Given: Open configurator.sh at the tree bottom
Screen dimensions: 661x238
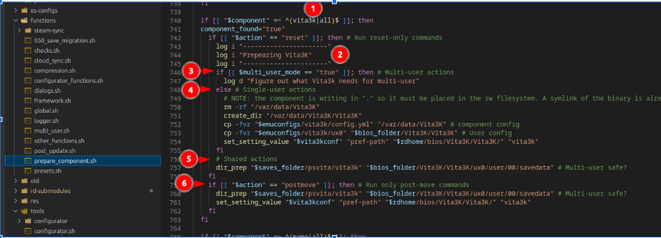Looking at the screenshot, I should pyautogui.click(x=54, y=231).
